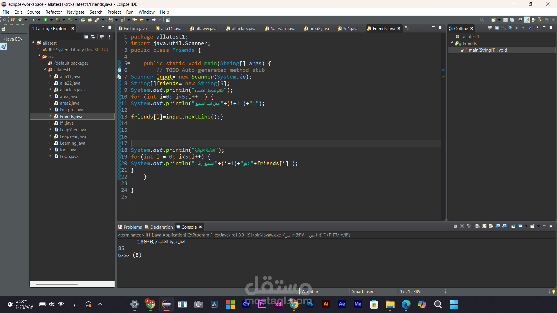Click Clear Console icon
This screenshot has width=557, height=313.
(x=478, y=226)
